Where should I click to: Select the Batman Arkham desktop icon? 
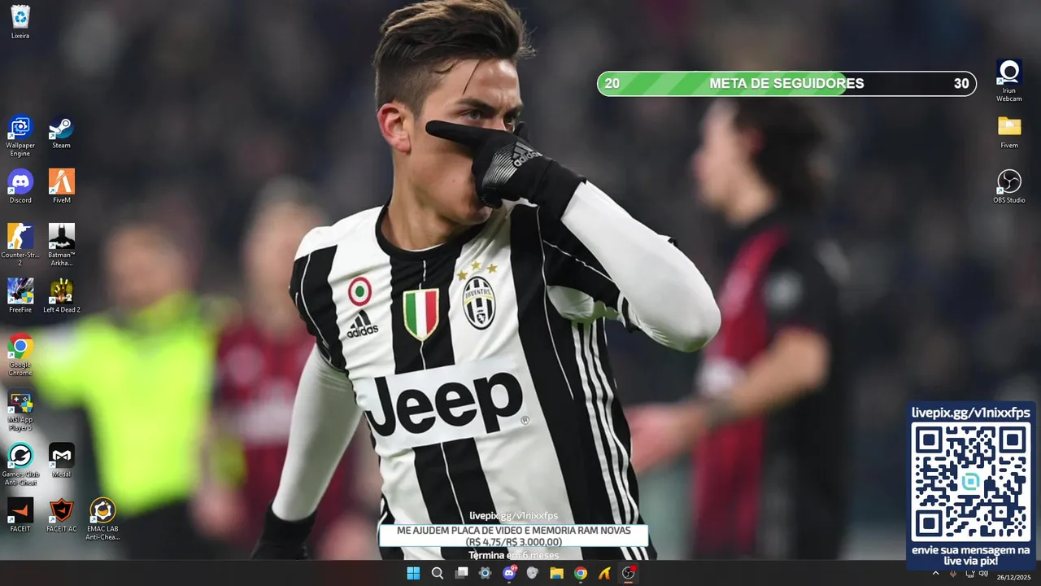coord(61,245)
